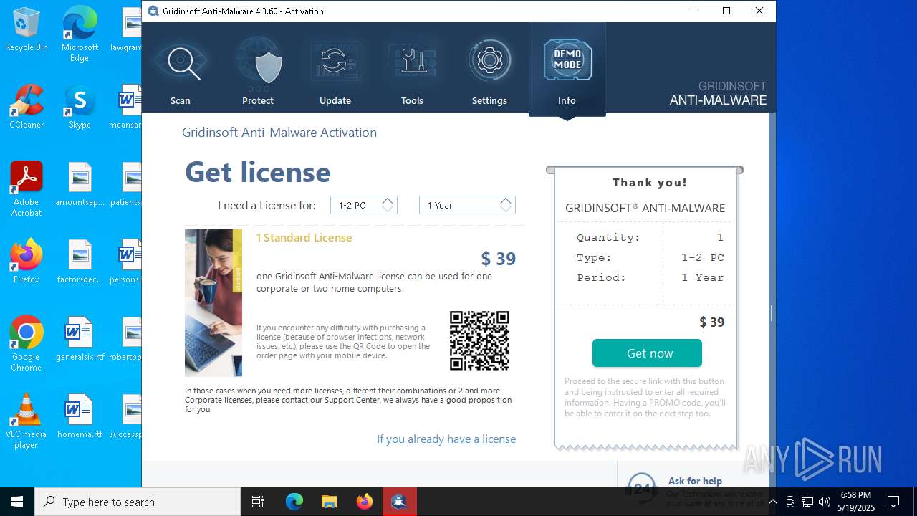917x516 pixels.
Task: Open the Update section
Action: click(x=335, y=70)
